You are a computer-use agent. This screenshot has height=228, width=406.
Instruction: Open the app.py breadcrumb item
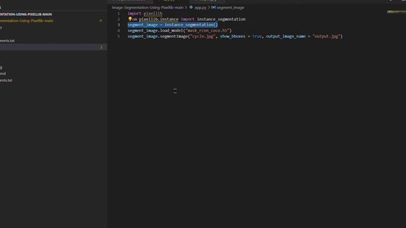pyautogui.click(x=200, y=8)
